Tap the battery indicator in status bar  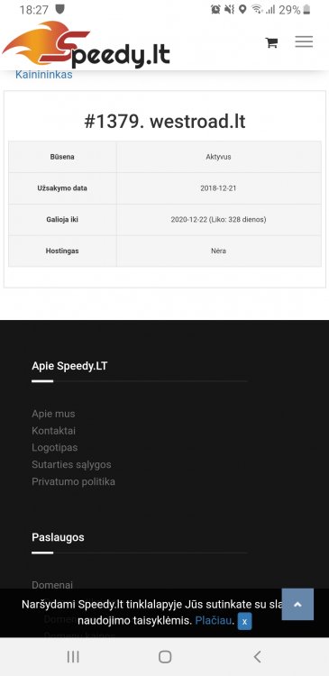coord(306,10)
